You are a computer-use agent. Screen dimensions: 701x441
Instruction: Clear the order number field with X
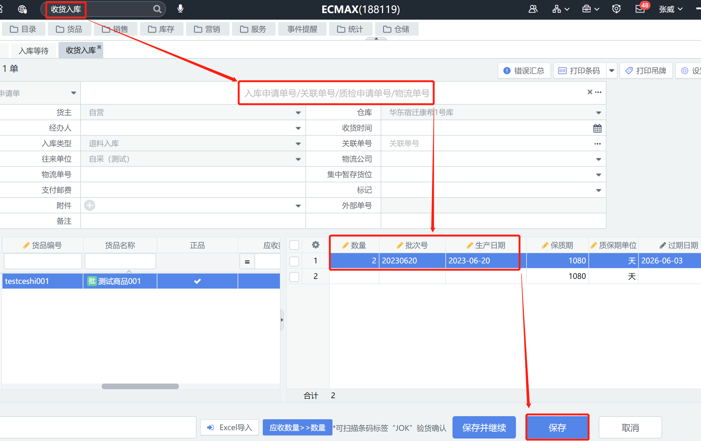pos(589,92)
